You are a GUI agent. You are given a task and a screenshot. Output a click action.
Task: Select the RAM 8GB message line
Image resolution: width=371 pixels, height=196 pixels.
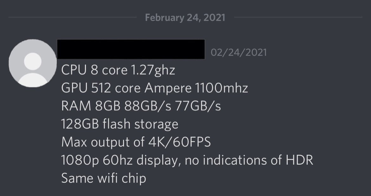[141, 106]
